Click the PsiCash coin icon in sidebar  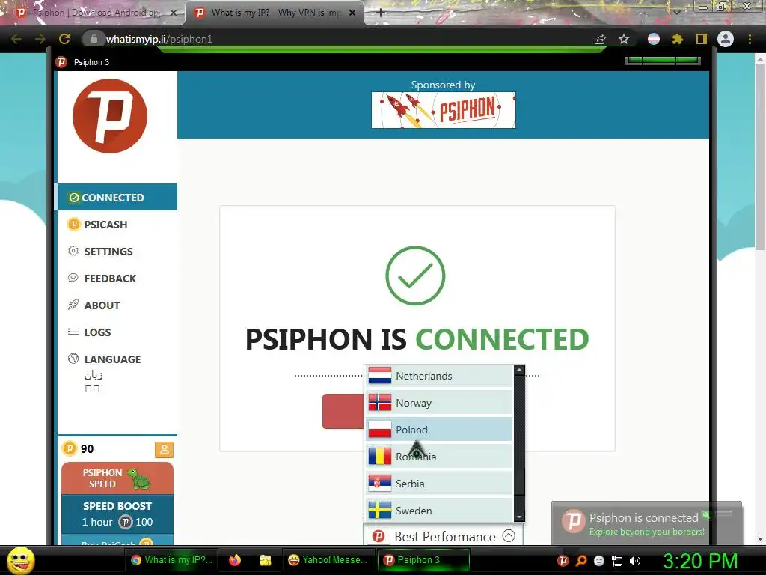click(73, 225)
